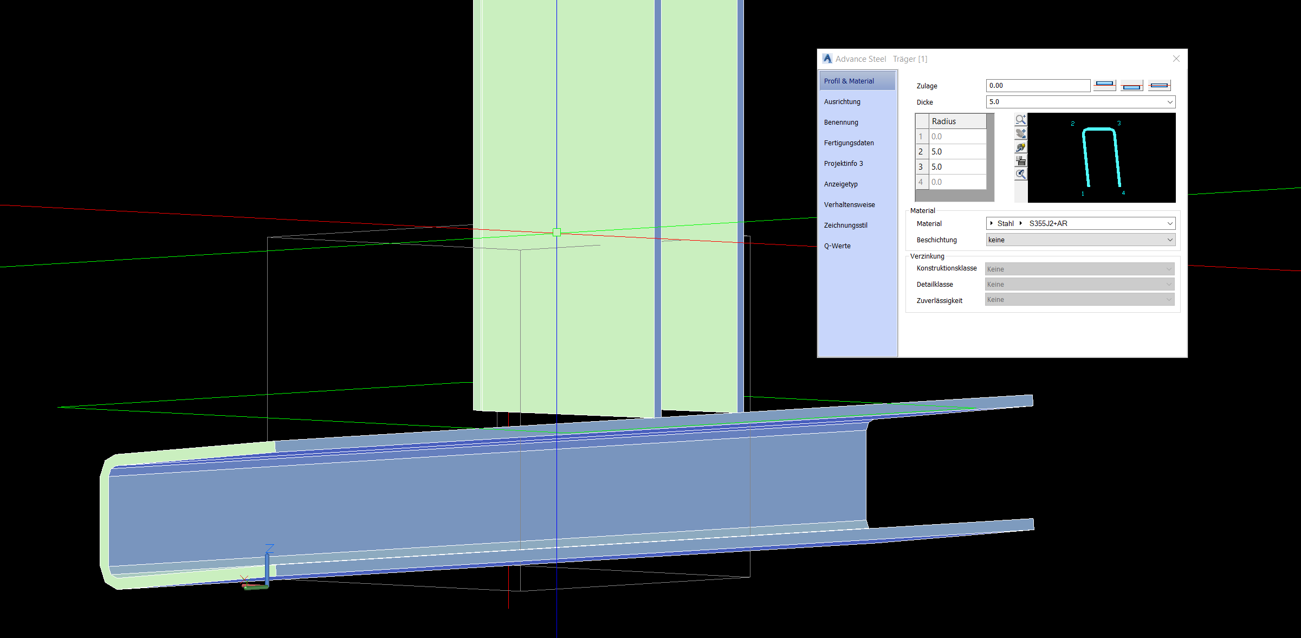Select the Benennung page in the sidebar
The width and height of the screenshot is (1301, 638).
point(841,122)
